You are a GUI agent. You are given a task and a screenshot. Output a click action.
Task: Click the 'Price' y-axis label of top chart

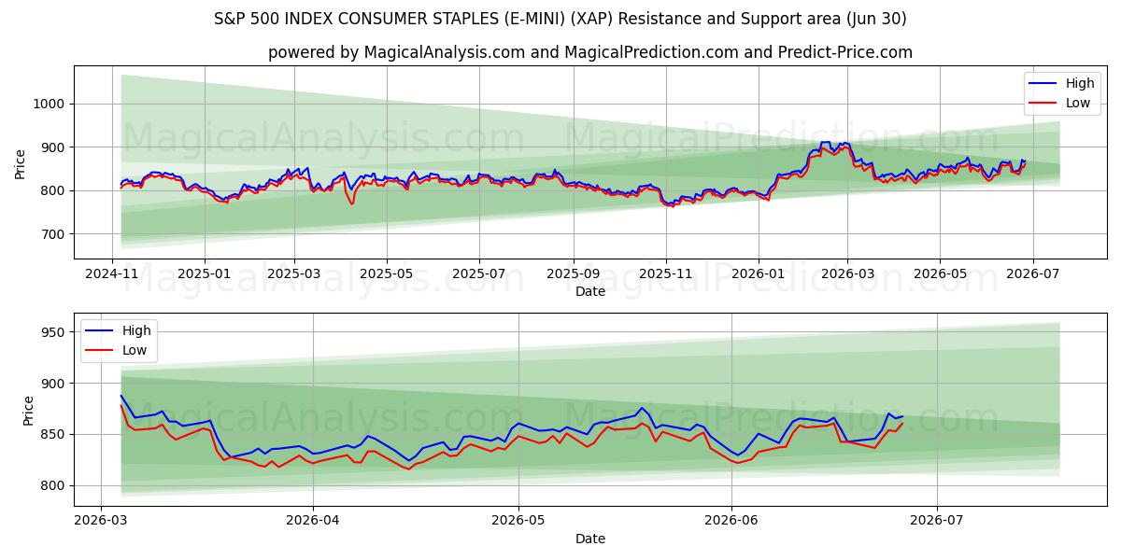tap(21, 162)
